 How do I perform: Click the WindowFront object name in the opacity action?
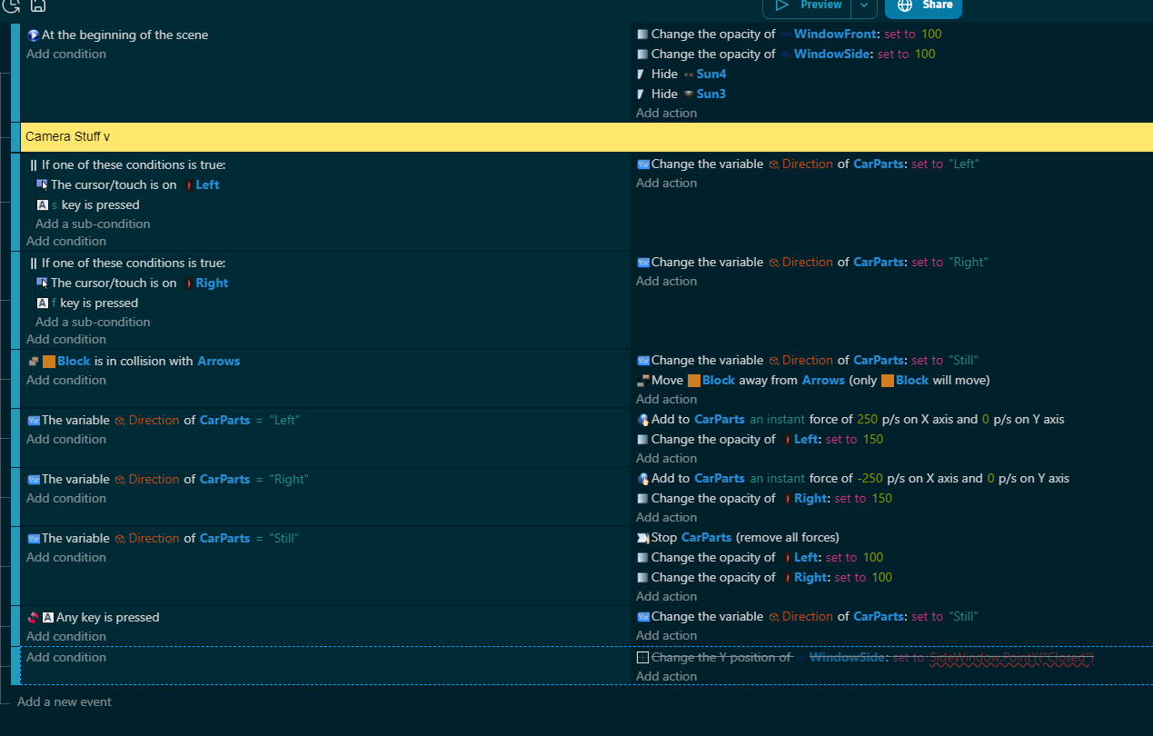[x=834, y=35]
